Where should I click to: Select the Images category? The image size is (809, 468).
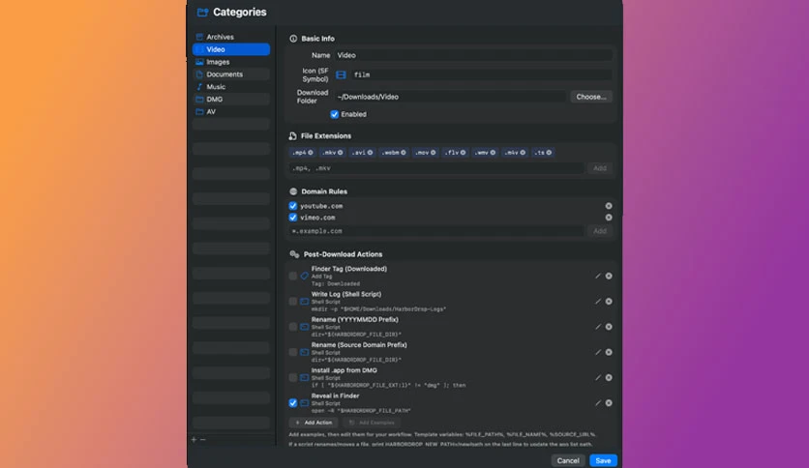tap(231, 62)
